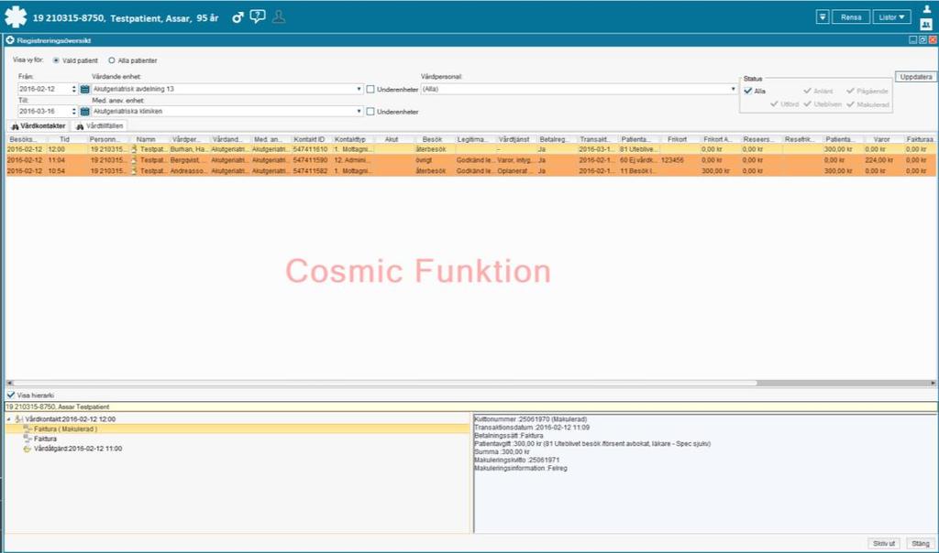
Task: Collapse the Vårdkontakt 2016-02-12 12:00 tree node
Action: (x=8, y=419)
